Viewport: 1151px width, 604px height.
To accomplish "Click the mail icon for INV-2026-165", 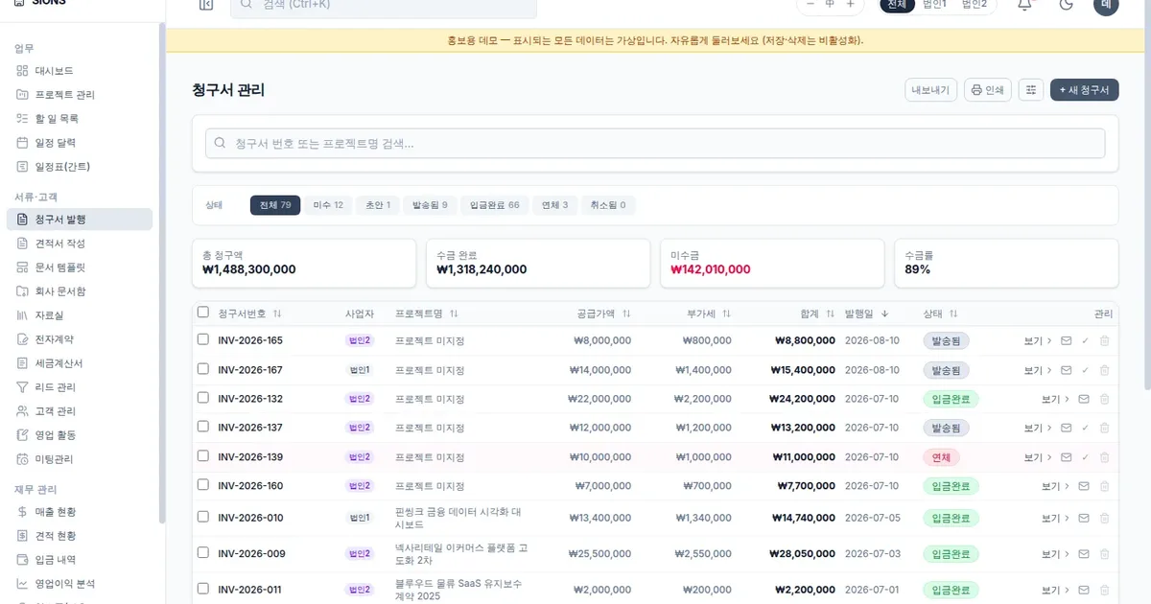I will pyautogui.click(x=1066, y=341).
